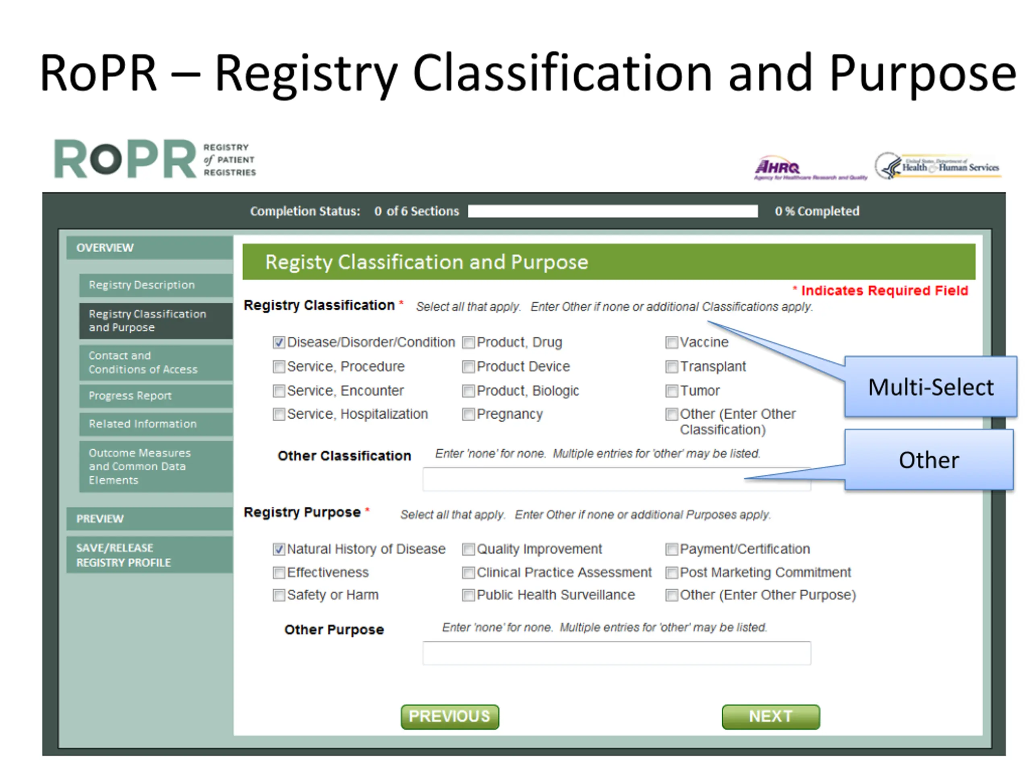Check the Clinical Practice Assessment checkbox
The image size is (1031, 773).
click(468, 573)
